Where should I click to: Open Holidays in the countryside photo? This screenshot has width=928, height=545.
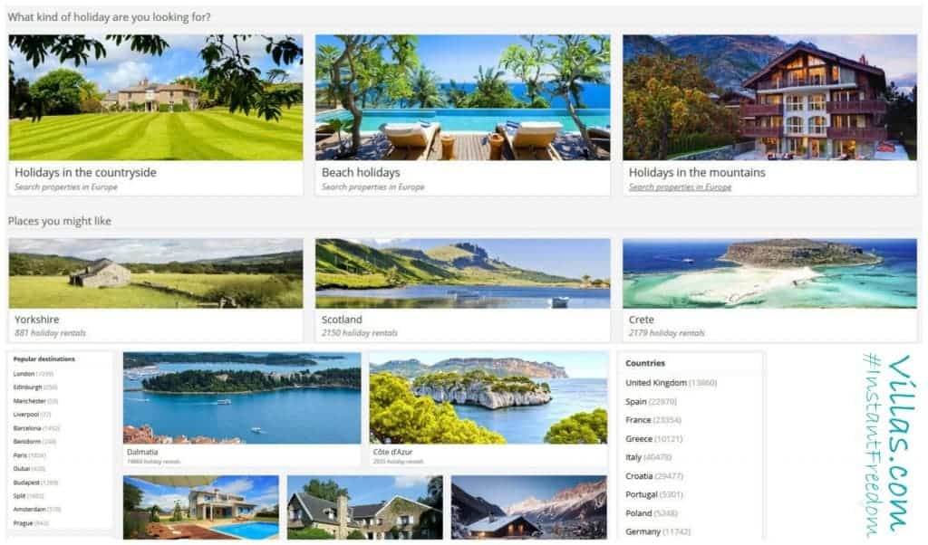point(156,98)
